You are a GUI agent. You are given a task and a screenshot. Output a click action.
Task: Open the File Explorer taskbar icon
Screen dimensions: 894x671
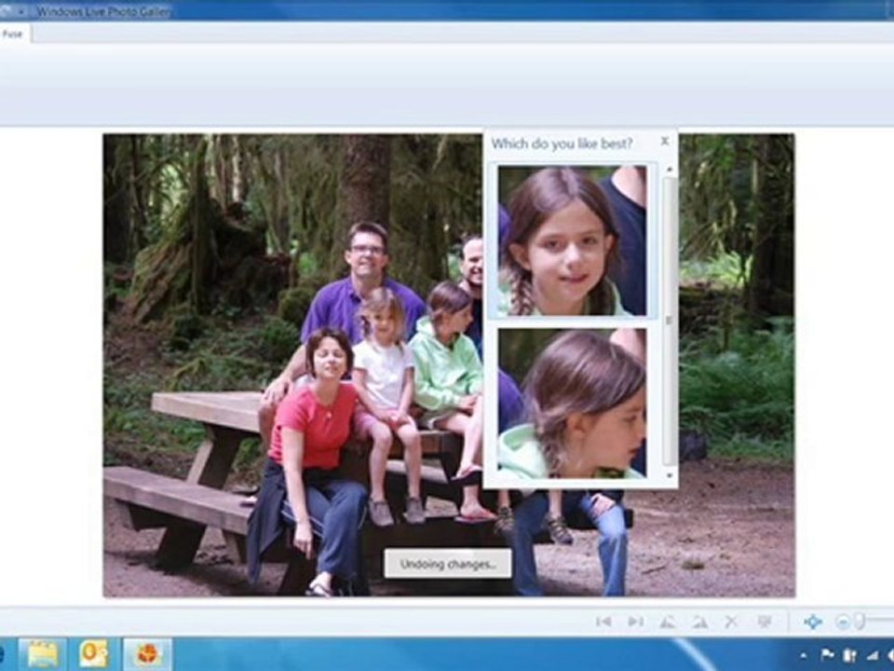tap(42, 654)
